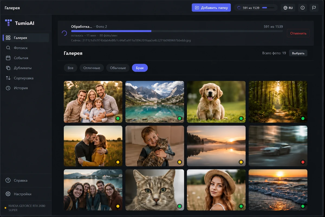Click green status dot on ocean sunset photo
The image size is (325, 217).
(x=303, y=206)
